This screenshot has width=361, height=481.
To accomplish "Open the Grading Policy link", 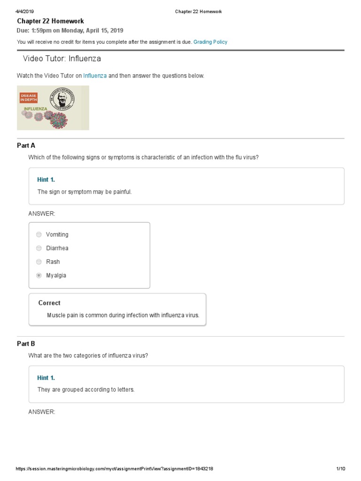I will point(210,42).
